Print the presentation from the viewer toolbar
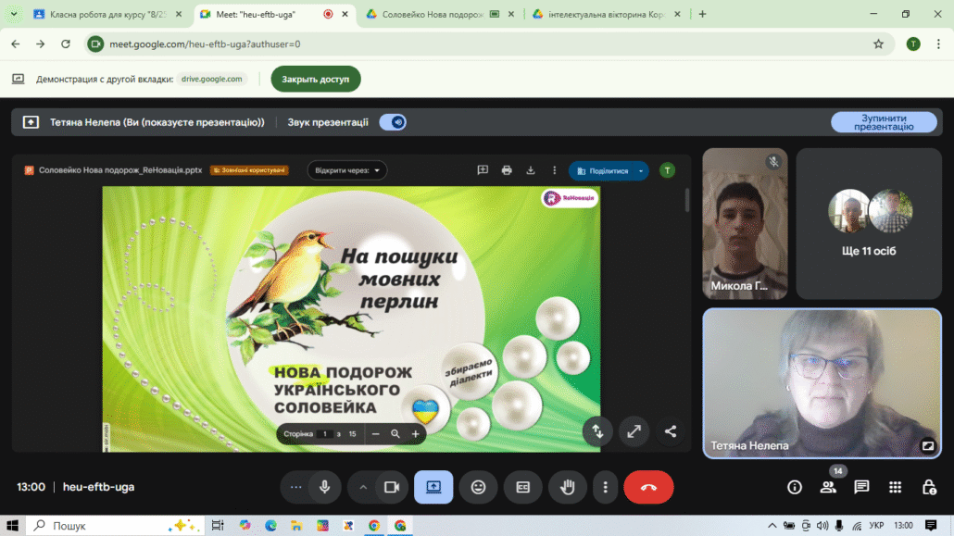This screenshot has height=536, width=954. pos(507,170)
